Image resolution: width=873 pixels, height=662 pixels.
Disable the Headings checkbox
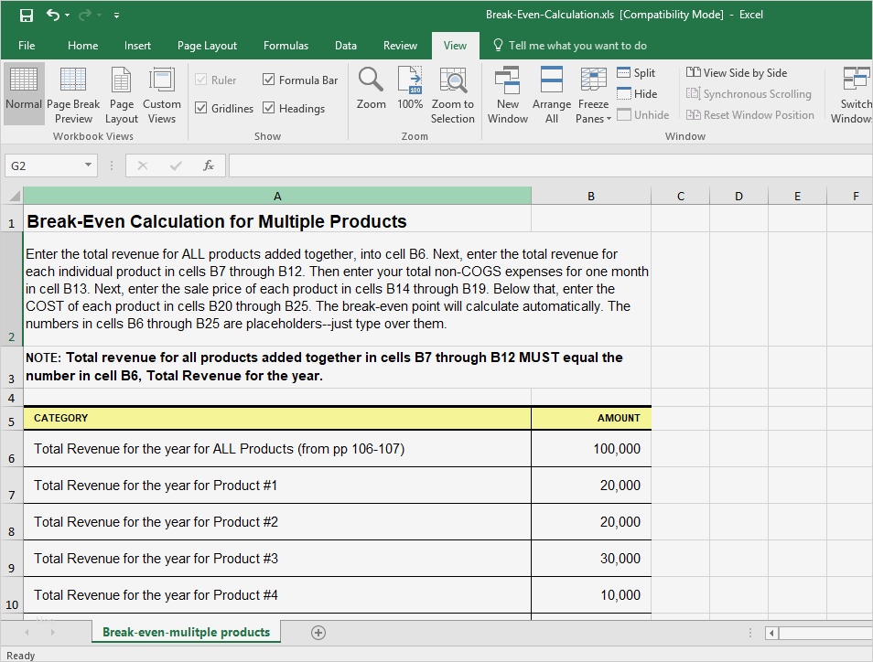pos(269,108)
